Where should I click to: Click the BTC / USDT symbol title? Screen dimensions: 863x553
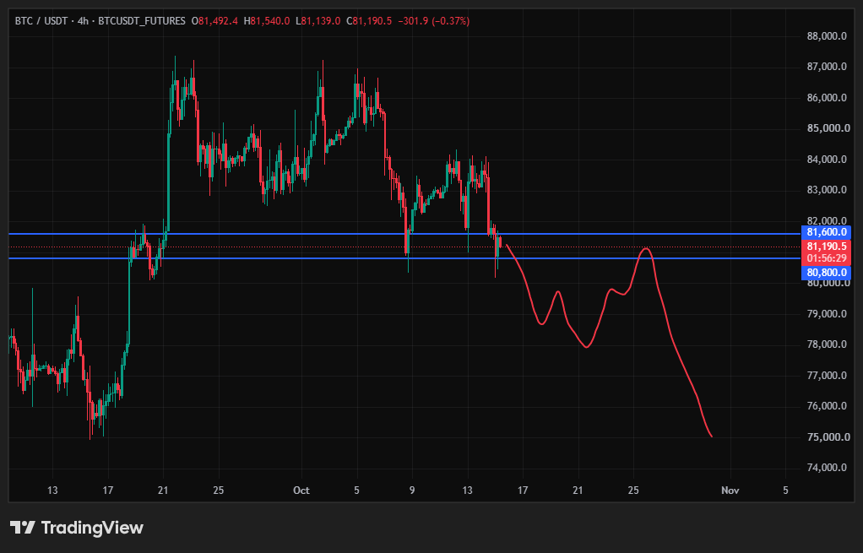point(41,21)
